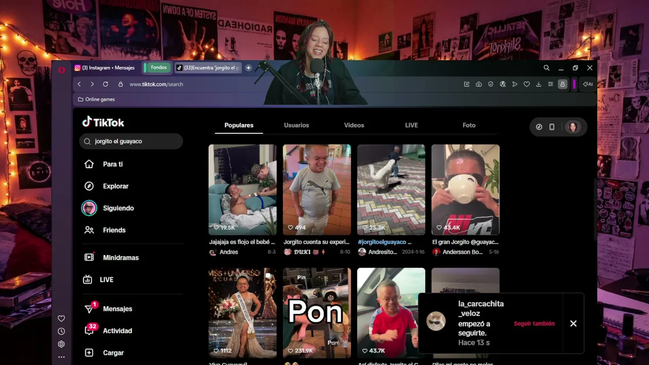The width and height of the screenshot is (649, 365).
Task: View site security lock info
Action: 120,84
